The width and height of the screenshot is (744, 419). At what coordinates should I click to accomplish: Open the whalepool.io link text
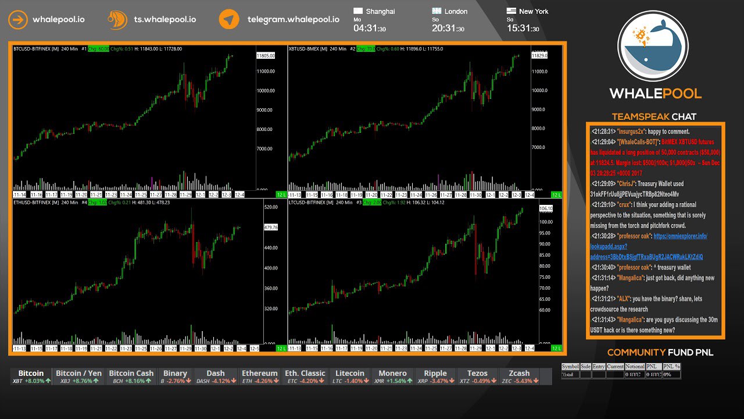tap(58, 19)
